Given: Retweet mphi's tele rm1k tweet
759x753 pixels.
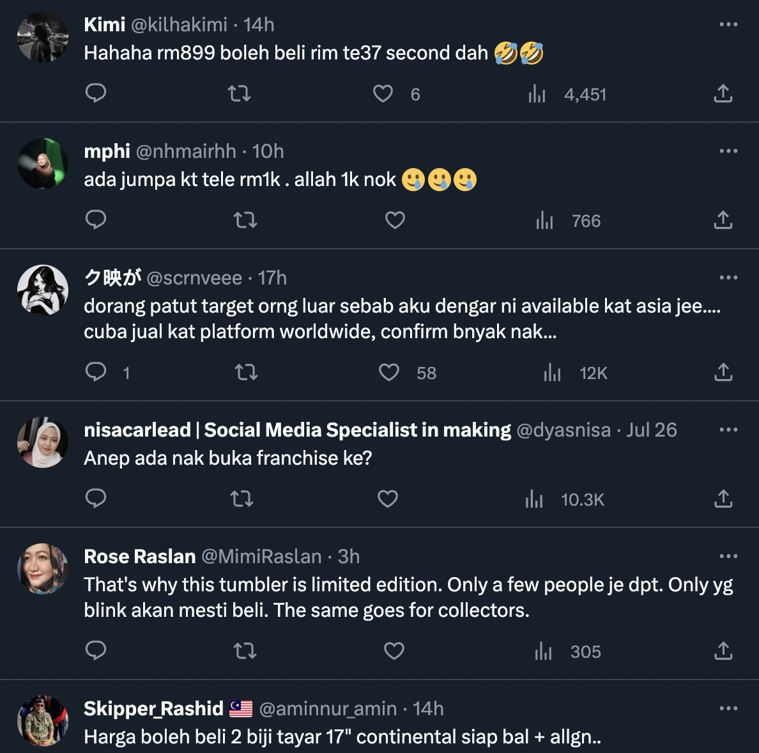Looking at the screenshot, I should [245, 221].
